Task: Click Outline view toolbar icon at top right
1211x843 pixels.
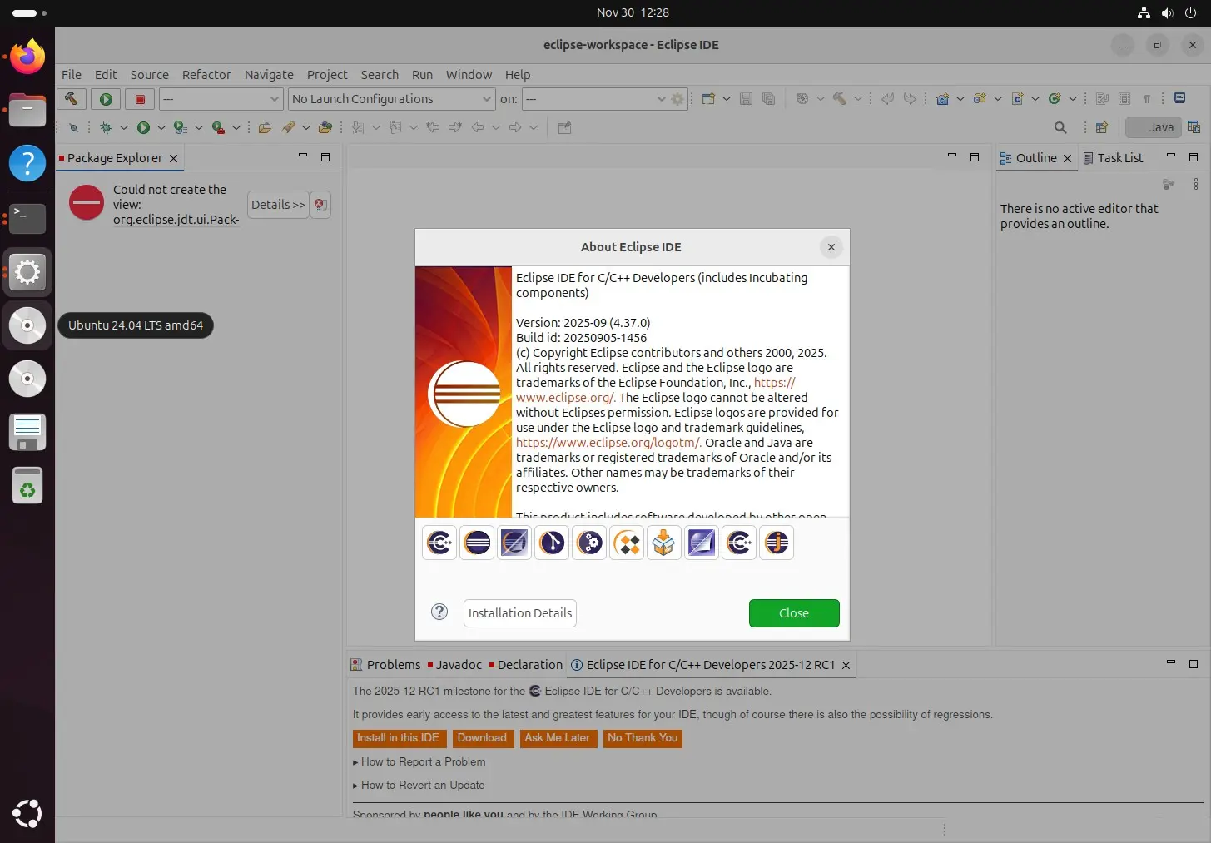Action: [1168, 184]
